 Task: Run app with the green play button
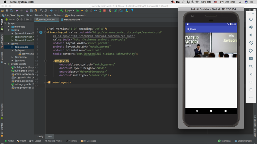tap(78, 11)
